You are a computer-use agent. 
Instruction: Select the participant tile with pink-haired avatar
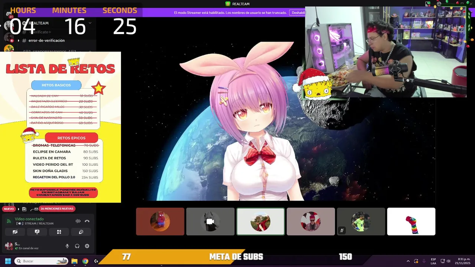(x=311, y=221)
